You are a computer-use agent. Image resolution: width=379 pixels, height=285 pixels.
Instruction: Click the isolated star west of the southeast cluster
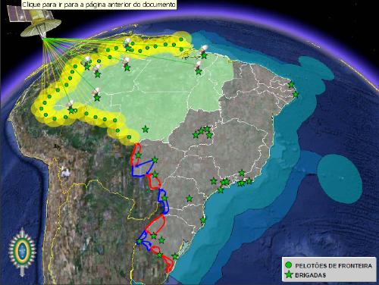[189, 199]
